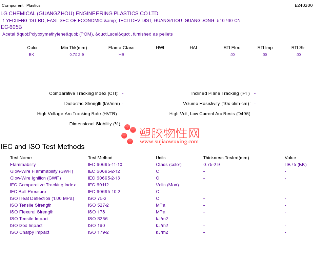Click the RTI Imp value 50
The width and height of the screenshot is (322, 271).
point(265,55)
